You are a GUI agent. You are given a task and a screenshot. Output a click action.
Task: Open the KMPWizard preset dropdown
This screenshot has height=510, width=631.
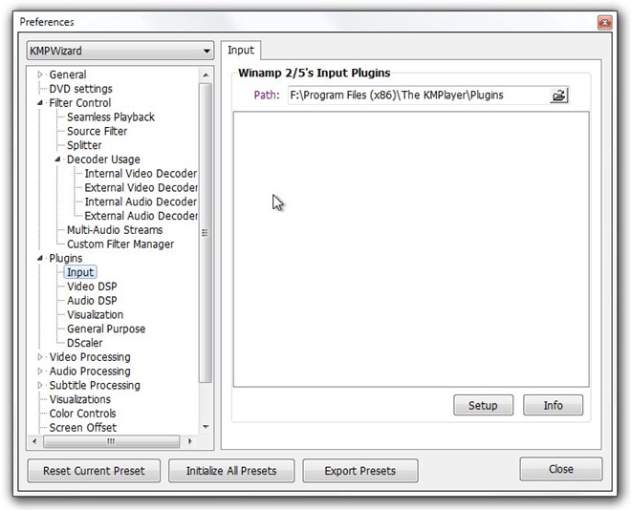(120, 51)
